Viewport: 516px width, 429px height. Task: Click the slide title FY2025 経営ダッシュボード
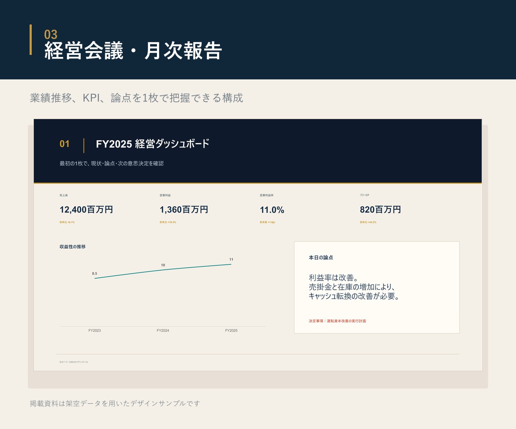tap(153, 144)
